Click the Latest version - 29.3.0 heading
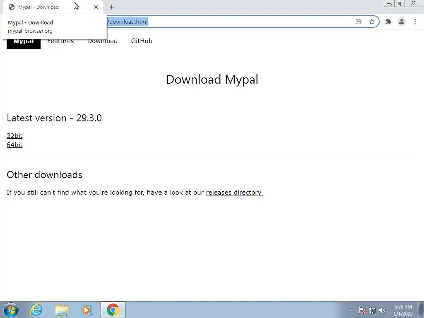This screenshot has width=424, height=318. (54, 118)
